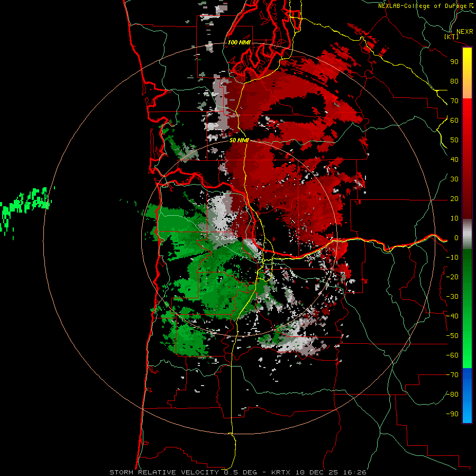Click the -30 value on the velocity scale
This screenshot has width=476, height=476.
pos(452,297)
